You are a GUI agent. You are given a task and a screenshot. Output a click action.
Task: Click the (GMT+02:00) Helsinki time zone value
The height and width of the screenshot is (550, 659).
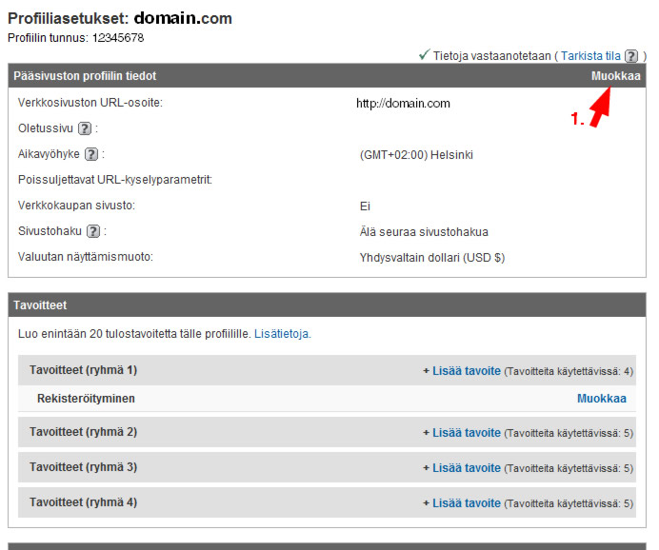[416, 155]
